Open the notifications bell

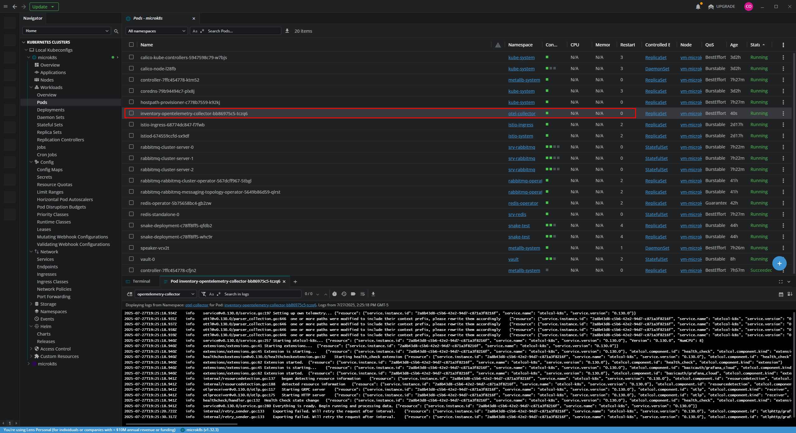698,7
